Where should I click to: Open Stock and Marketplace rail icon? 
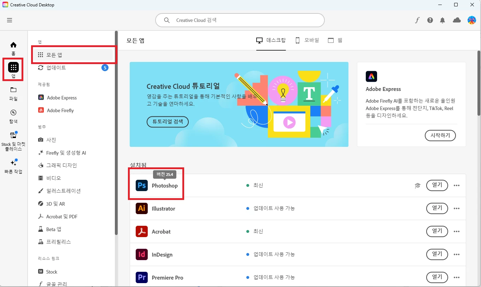pos(13,141)
